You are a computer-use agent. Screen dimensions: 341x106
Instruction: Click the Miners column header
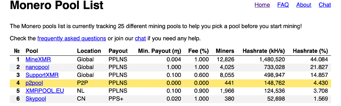225,51
